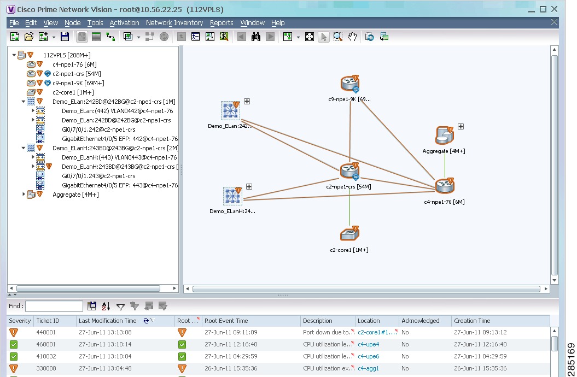Activate the arrow selection mode tool
The image size is (577, 377).
point(323,37)
